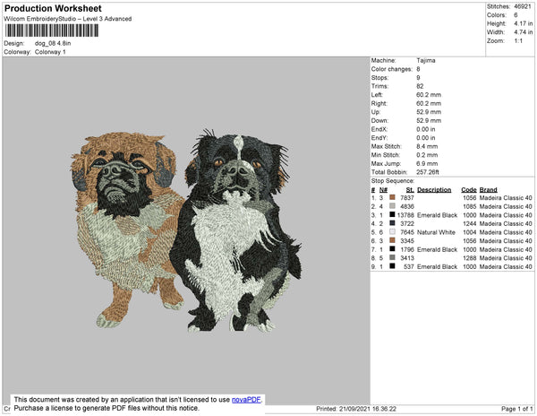Select code 1244 in stop row 4
Image resolution: width=537 pixels, height=416 pixels.
pos(470,223)
